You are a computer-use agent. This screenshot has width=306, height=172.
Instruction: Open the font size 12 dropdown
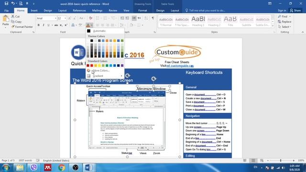[x=65, y=18]
